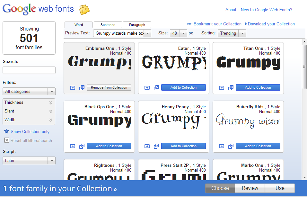Click inside the Search field
This screenshot has width=307, height=197.
coord(29,70)
